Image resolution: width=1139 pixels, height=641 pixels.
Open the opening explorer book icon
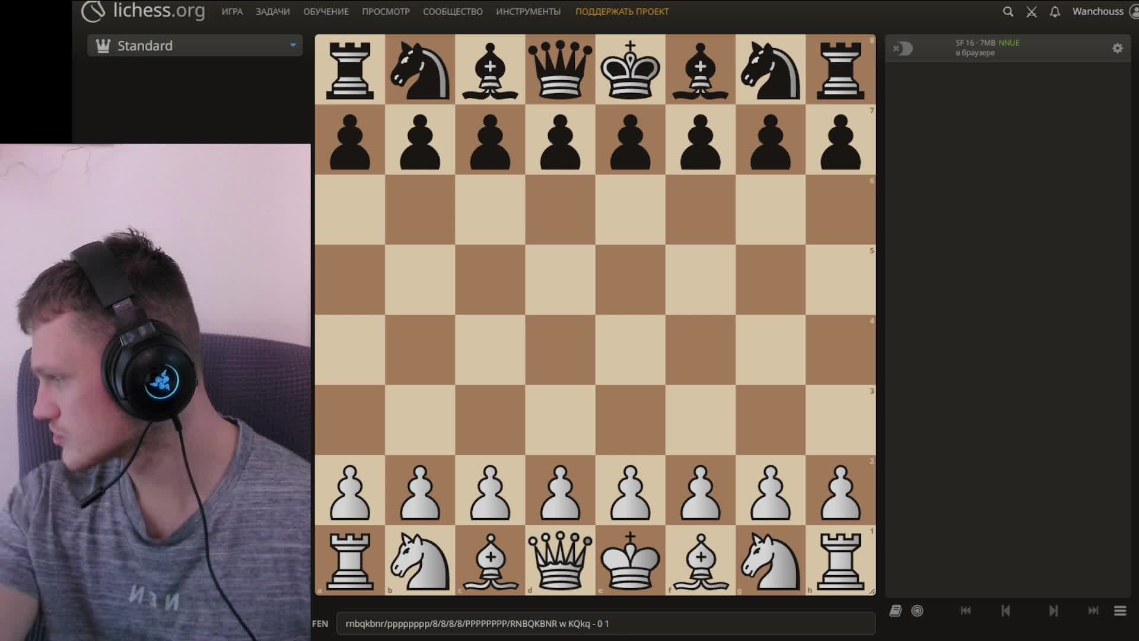coord(896,611)
